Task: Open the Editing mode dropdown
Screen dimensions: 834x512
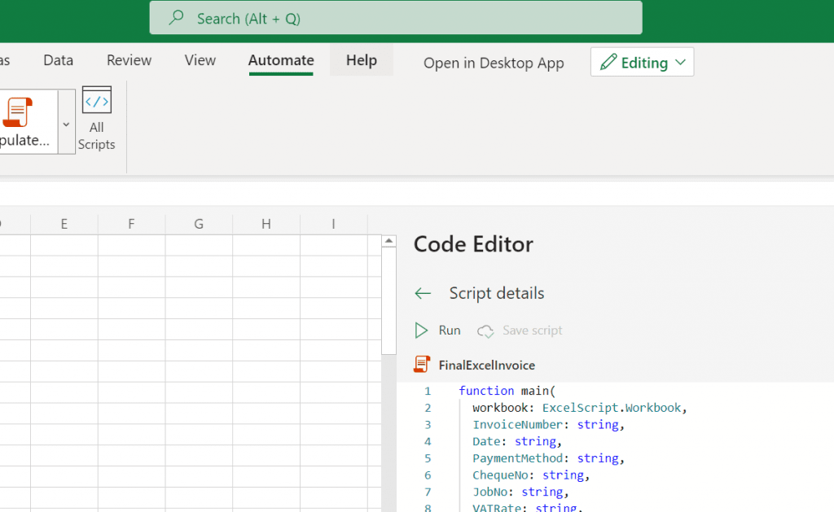Action: tap(681, 63)
